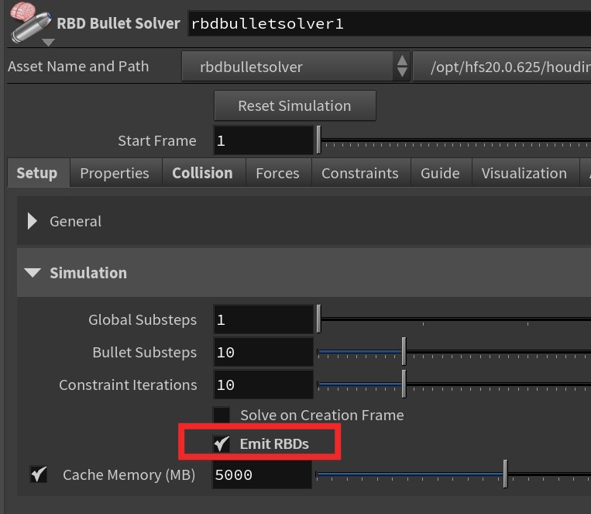Click the Constraint Iterations value field

(x=263, y=385)
